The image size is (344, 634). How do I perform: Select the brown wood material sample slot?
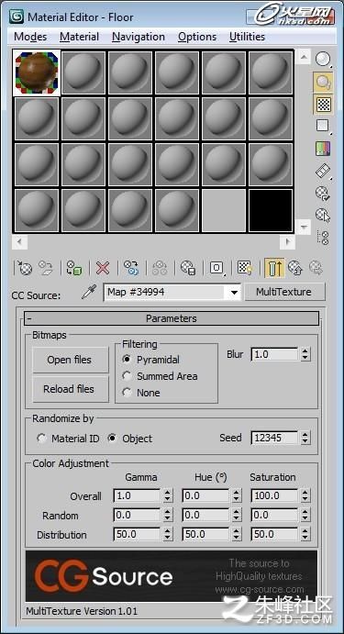37,72
